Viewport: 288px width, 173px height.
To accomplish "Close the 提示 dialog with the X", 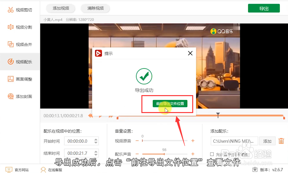I will pos(190,53).
